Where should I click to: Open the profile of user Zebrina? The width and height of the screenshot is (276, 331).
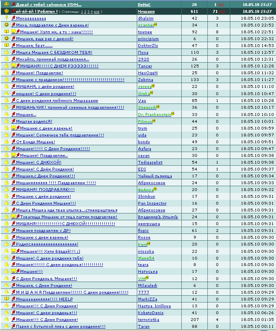click(145, 80)
